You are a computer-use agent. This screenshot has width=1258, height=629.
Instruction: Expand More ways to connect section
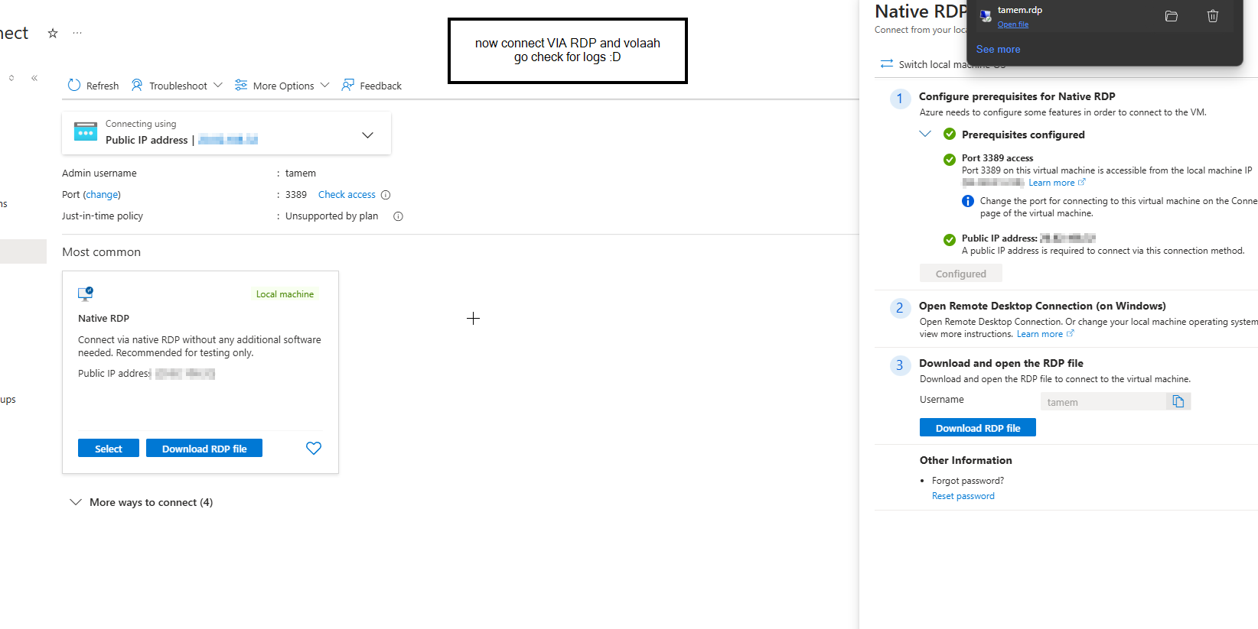pos(76,502)
